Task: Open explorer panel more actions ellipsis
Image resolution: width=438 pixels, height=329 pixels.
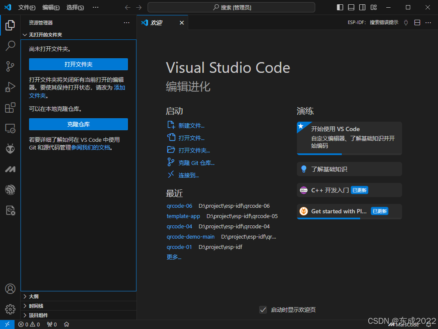Action: (x=127, y=23)
